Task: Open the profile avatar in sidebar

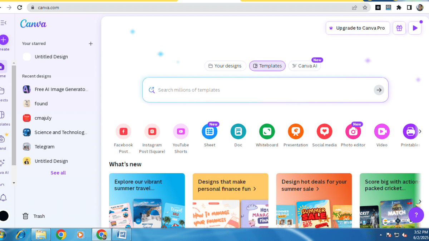Action: 4,216
